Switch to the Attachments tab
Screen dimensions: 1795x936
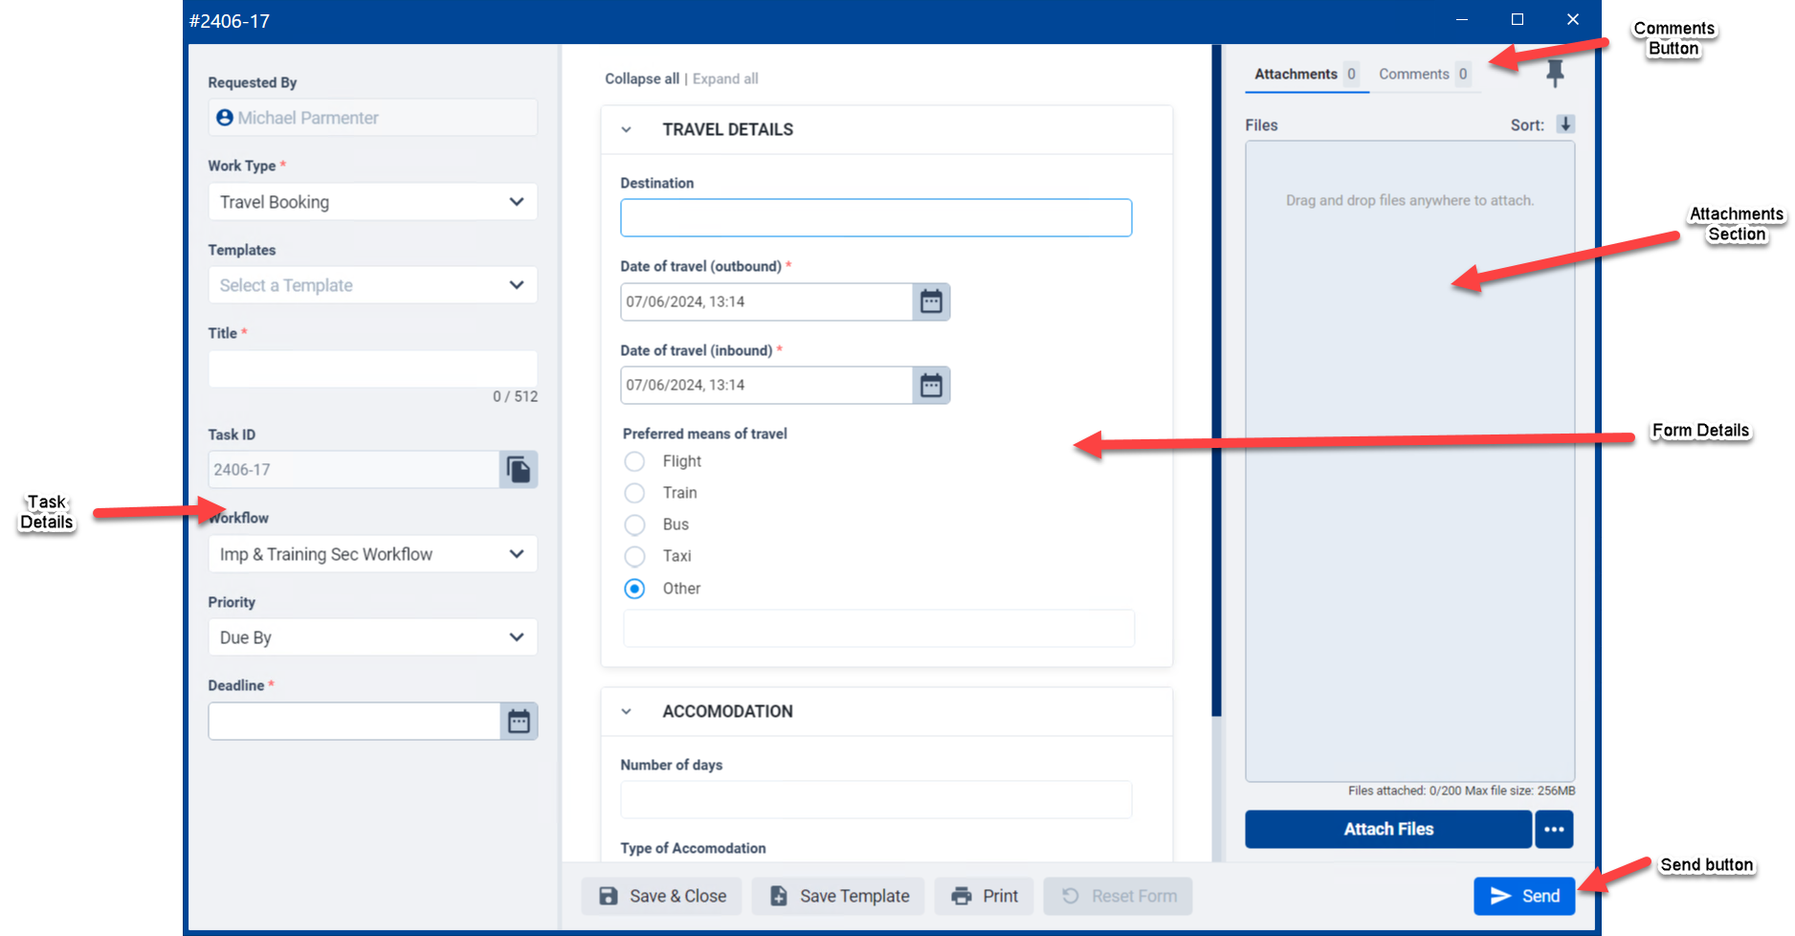click(1296, 74)
